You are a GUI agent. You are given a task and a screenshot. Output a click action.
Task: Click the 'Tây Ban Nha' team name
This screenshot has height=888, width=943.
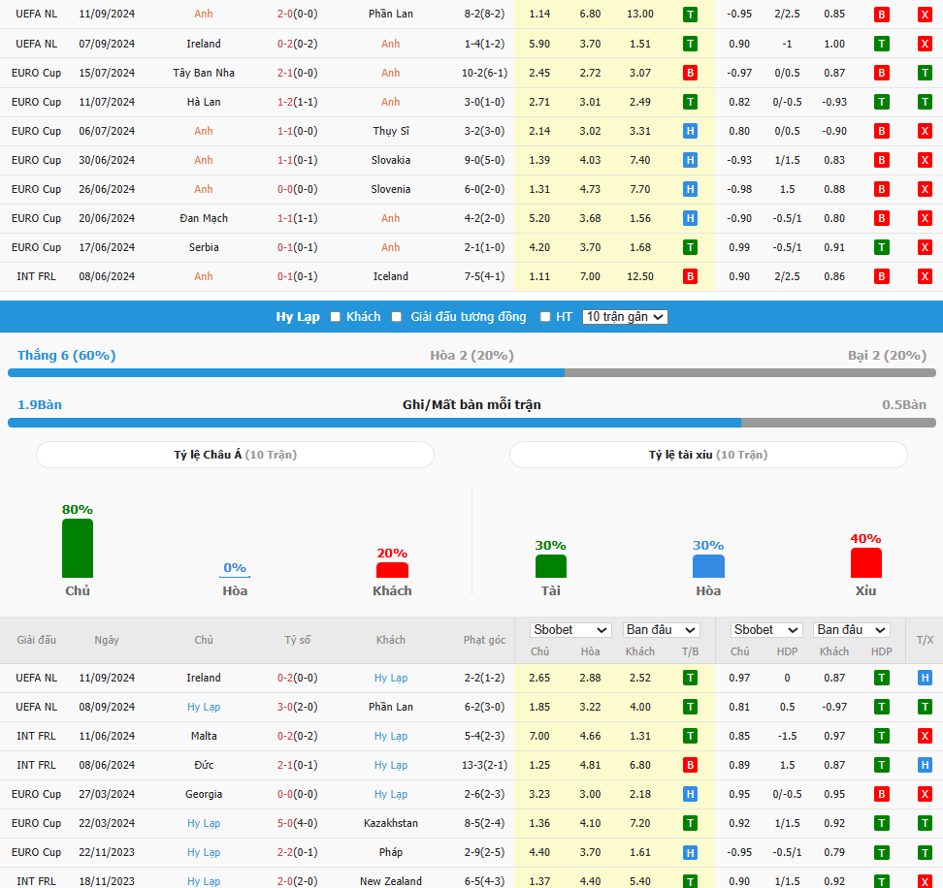coord(204,73)
